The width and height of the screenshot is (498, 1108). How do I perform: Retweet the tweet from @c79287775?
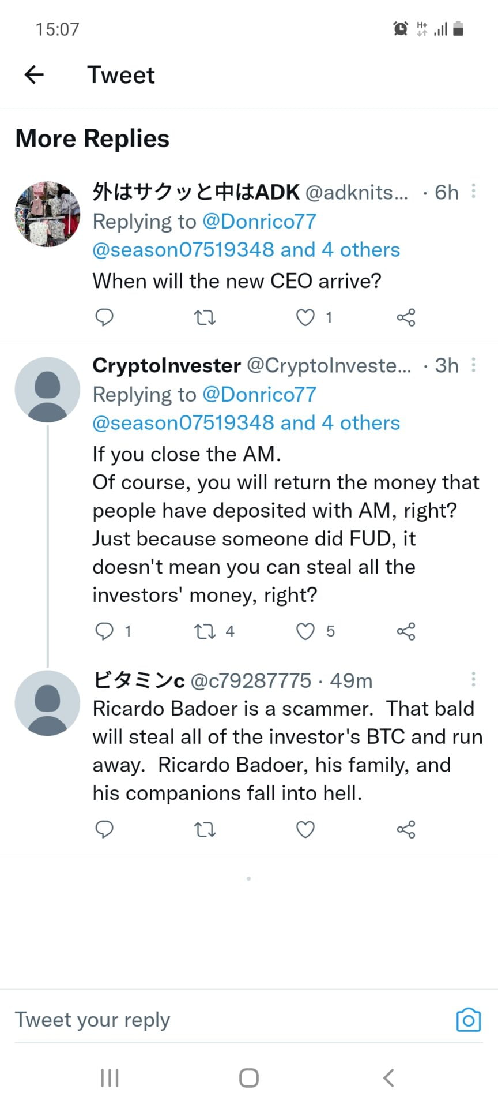point(205,830)
